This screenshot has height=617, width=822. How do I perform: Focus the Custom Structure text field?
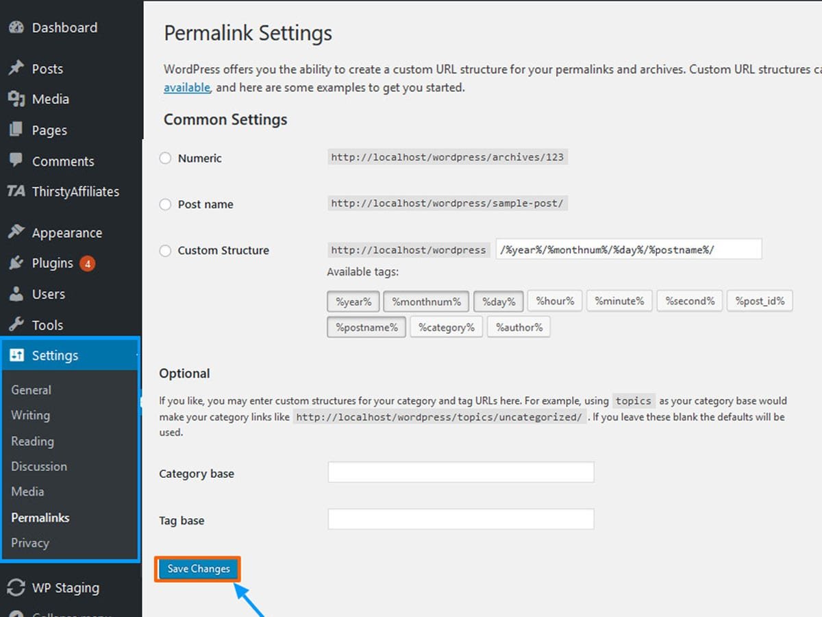click(x=629, y=250)
